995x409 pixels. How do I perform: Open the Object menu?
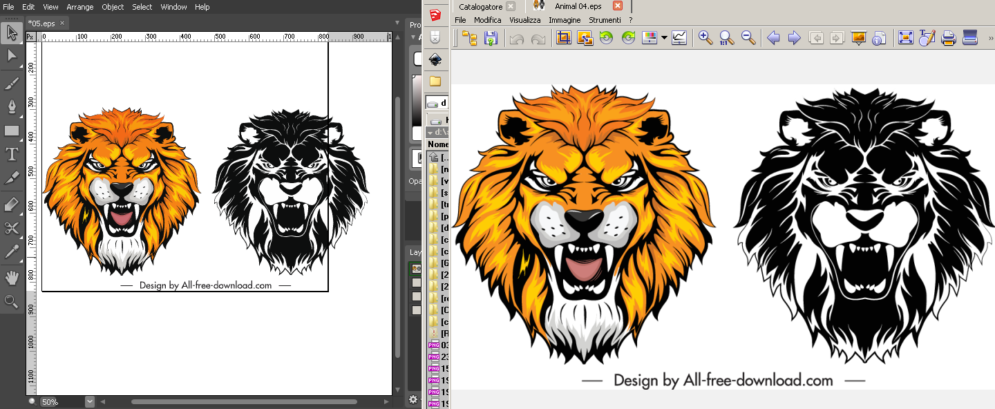click(113, 7)
